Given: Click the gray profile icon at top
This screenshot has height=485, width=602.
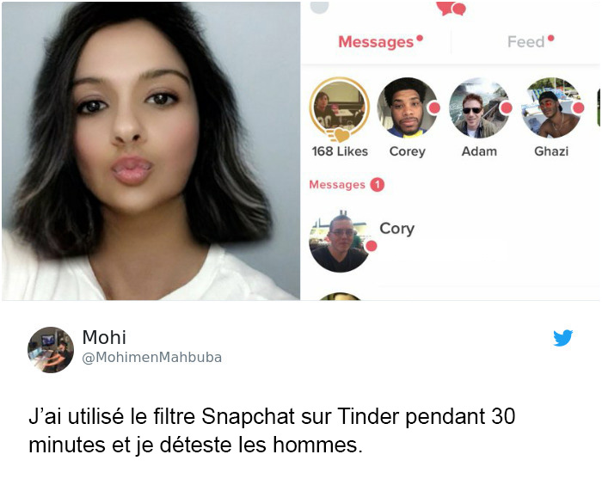Looking at the screenshot, I should pyautogui.click(x=319, y=7).
